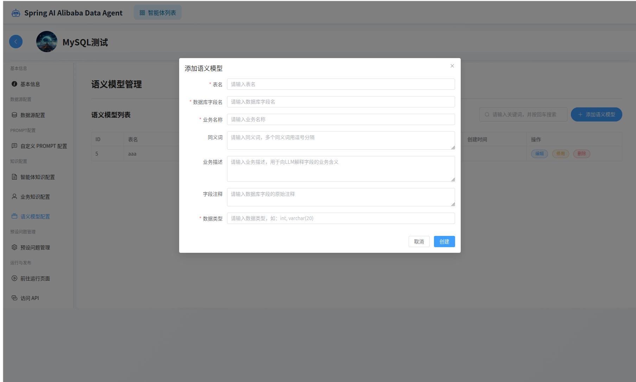636x382 pixels.
Task: Open 前往运行页面 from sidebar
Action: point(35,278)
